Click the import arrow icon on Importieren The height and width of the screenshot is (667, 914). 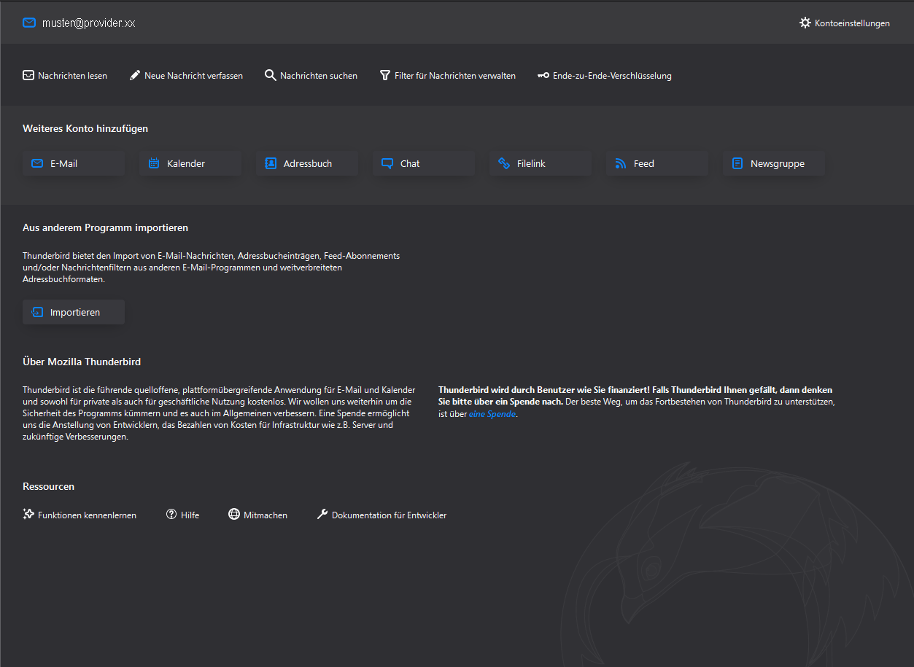click(37, 312)
